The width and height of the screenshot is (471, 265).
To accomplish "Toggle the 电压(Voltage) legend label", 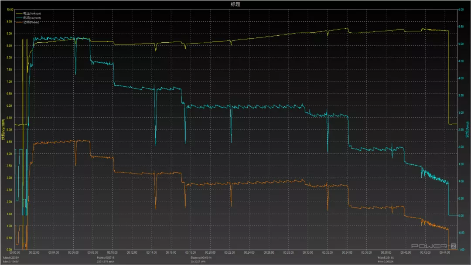I will tap(32, 13).
